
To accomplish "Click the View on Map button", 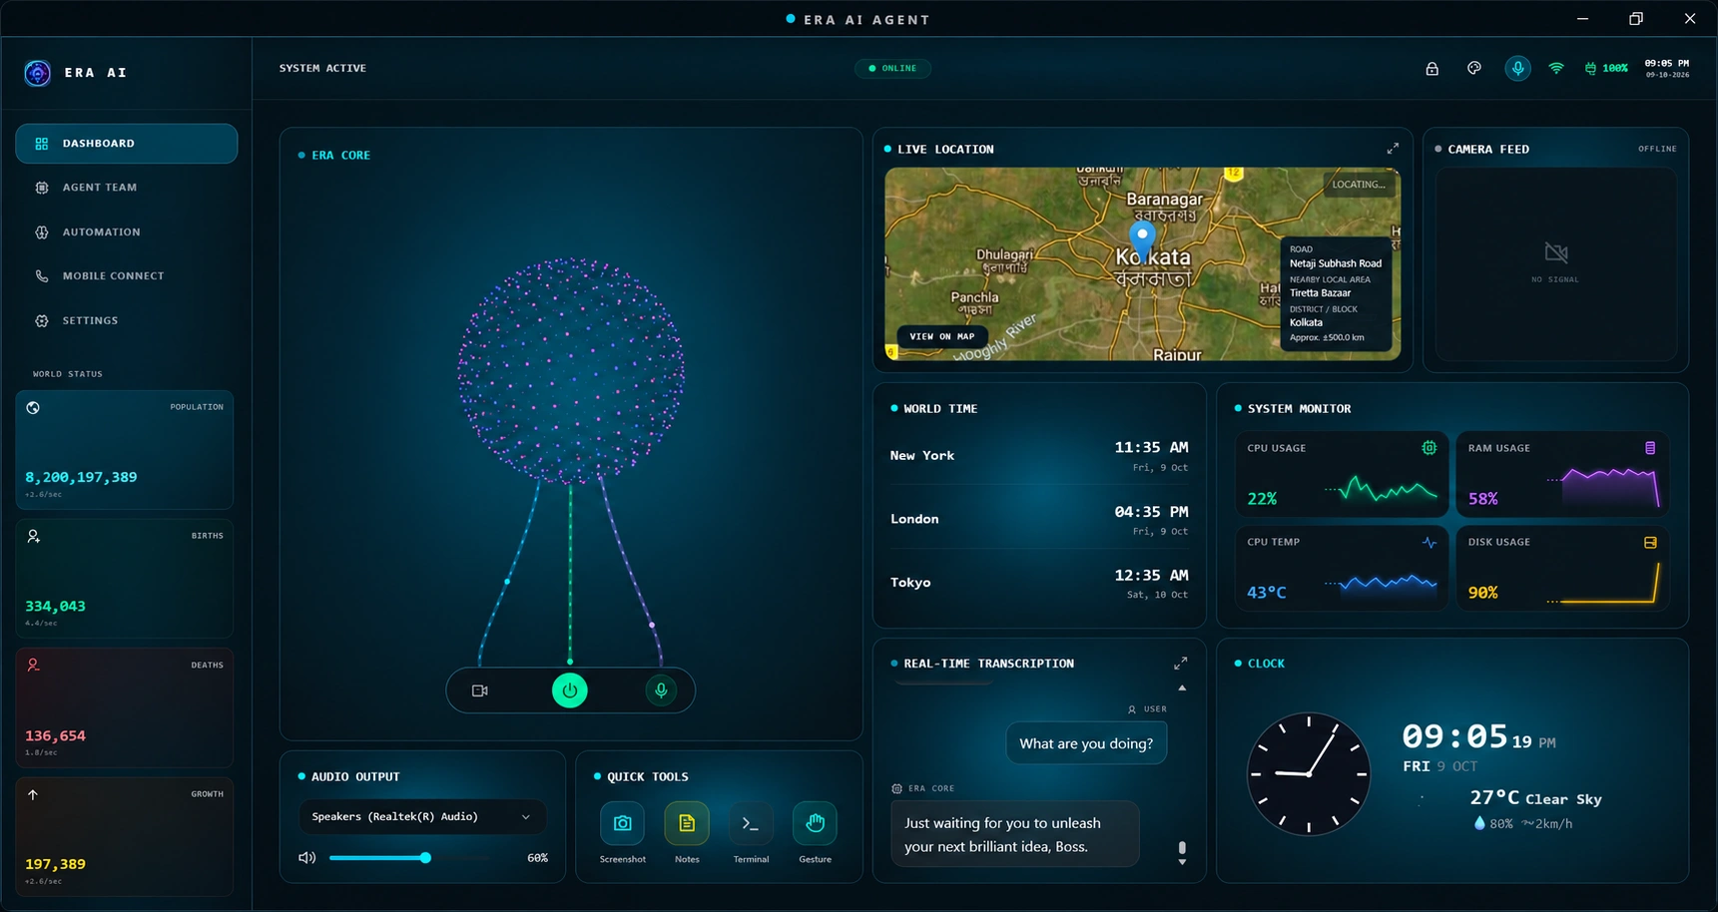I will tap(941, 336).
